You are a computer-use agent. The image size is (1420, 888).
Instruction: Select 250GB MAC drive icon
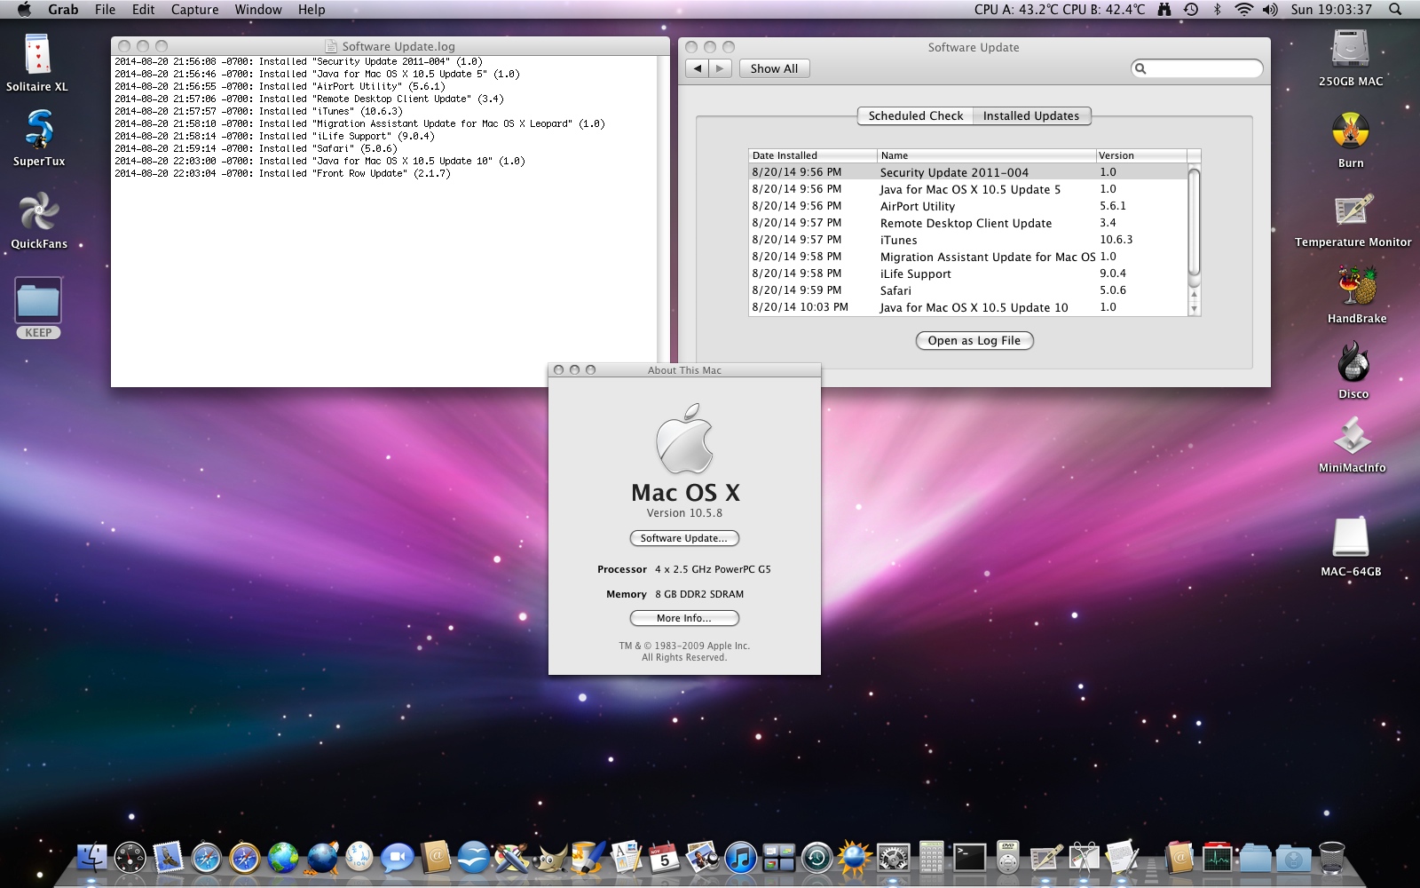(1351, 49)
